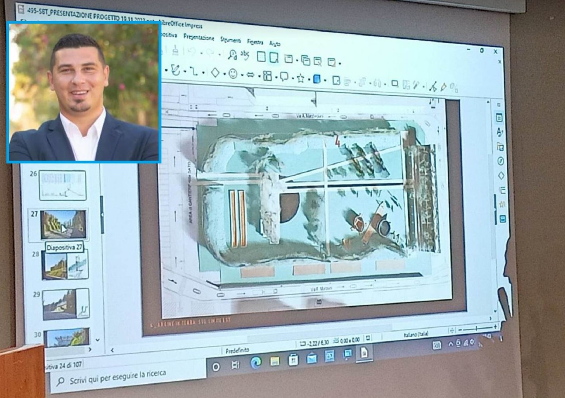The image size is (565, 398).
Task: Open the Properties sidebar deck
Action: pos(499,118)
